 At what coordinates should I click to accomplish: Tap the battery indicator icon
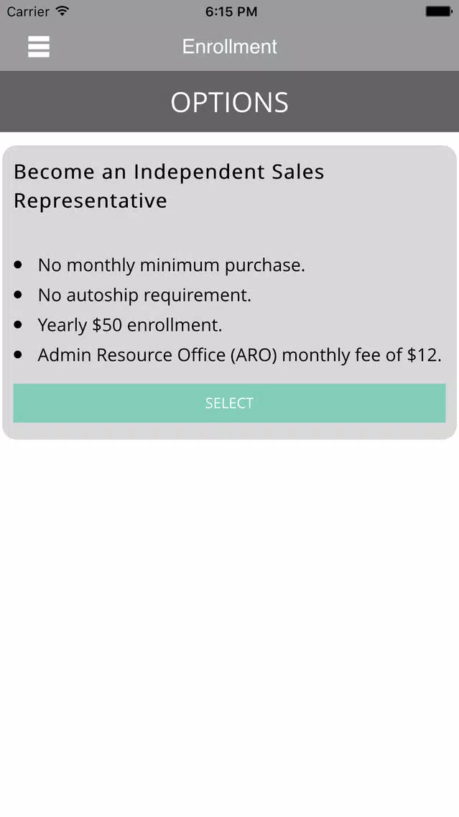click(439, 11)
